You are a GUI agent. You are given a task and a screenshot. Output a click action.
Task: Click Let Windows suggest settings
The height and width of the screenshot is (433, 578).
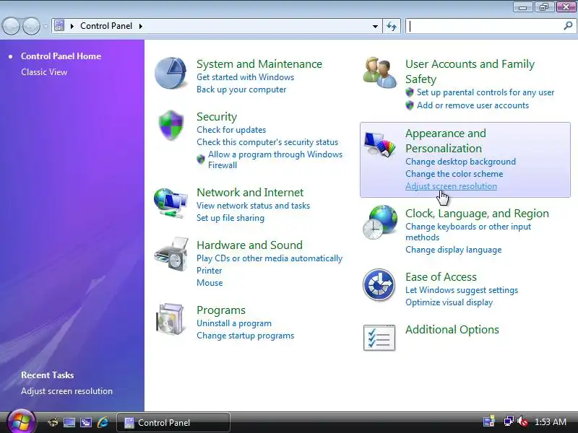tap(462, 290)
